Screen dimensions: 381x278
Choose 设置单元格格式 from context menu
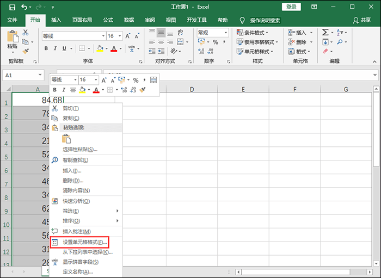[x=86, y=242]
